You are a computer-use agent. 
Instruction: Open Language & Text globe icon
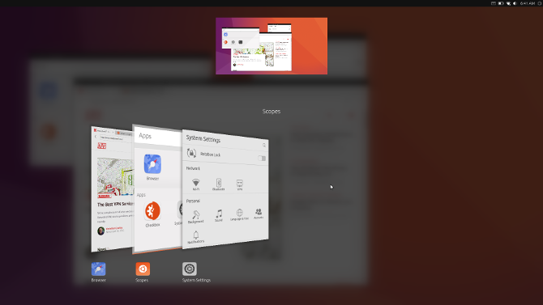[239, 214]
